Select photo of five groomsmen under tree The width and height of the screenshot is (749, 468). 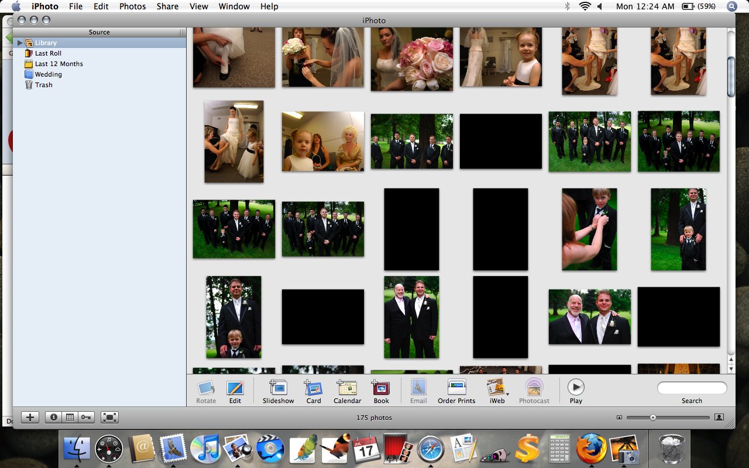[412, 141]
